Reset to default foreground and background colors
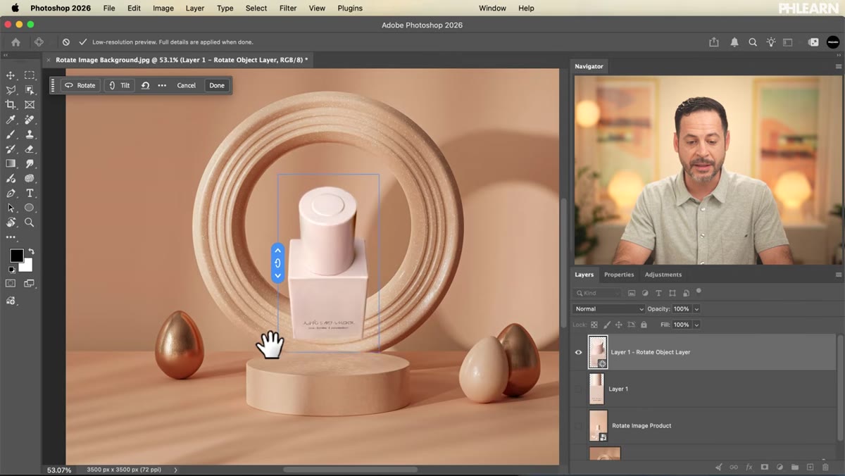The width and height of the screenshot is (845, 476). (x=11, y=270)
